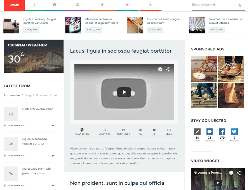The height and width of the screenshot is (190, 248).
Task: Click the search magnifier icon
Action: pyautogui.click(x=240, y=6)
